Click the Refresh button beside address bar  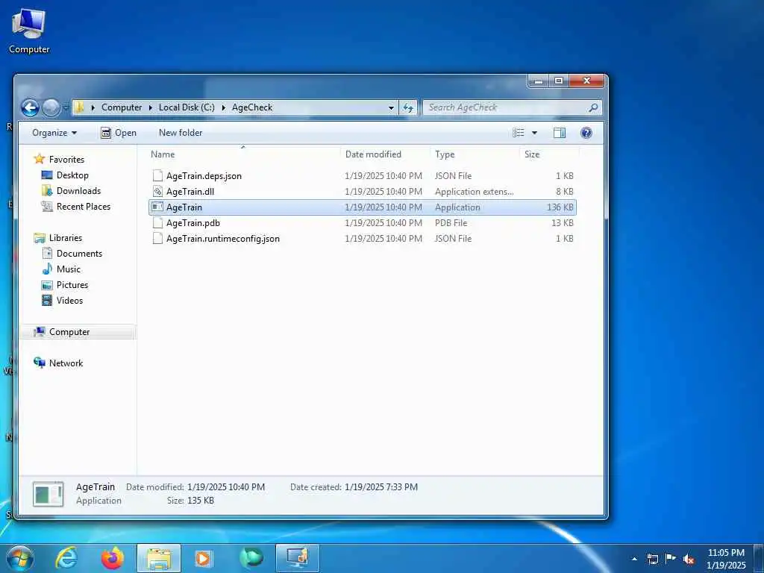pyautogui.click(x=408, y=107)
